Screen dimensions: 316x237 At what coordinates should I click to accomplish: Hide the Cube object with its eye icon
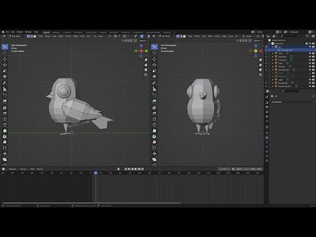point(310,63)
